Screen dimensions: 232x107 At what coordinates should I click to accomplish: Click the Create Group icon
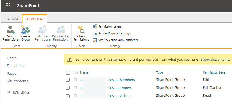(26, 30)
